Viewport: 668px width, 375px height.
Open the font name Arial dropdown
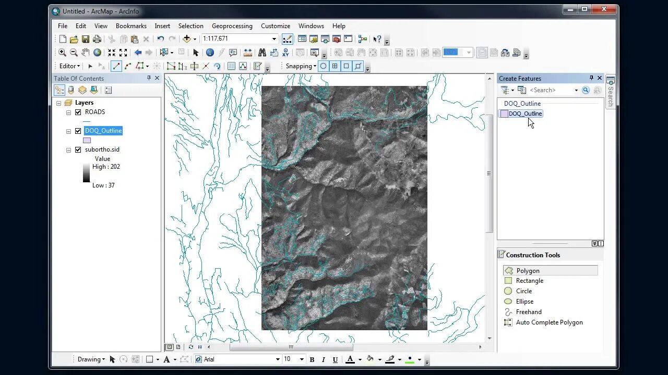pyautogui.click(x=278, y=359)
